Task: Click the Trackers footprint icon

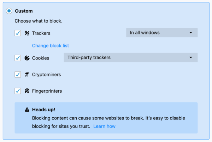Action: (27, 33)
